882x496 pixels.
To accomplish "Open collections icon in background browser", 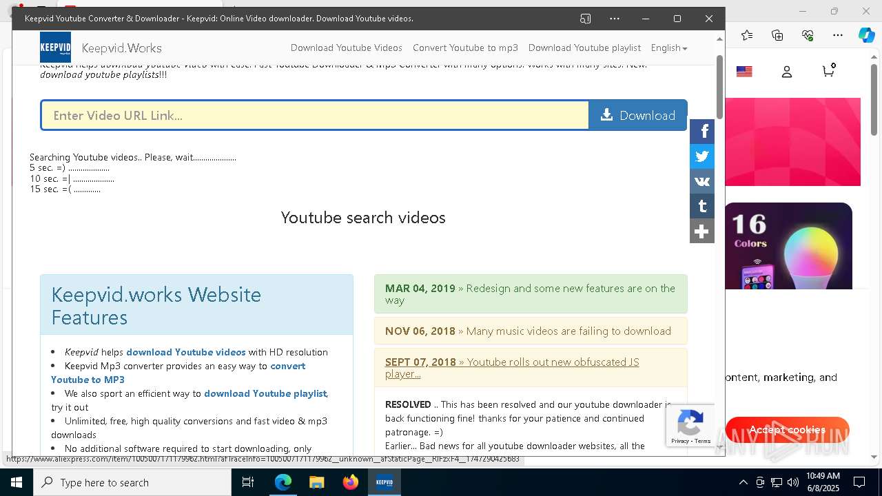I will (x=777, y=35).
